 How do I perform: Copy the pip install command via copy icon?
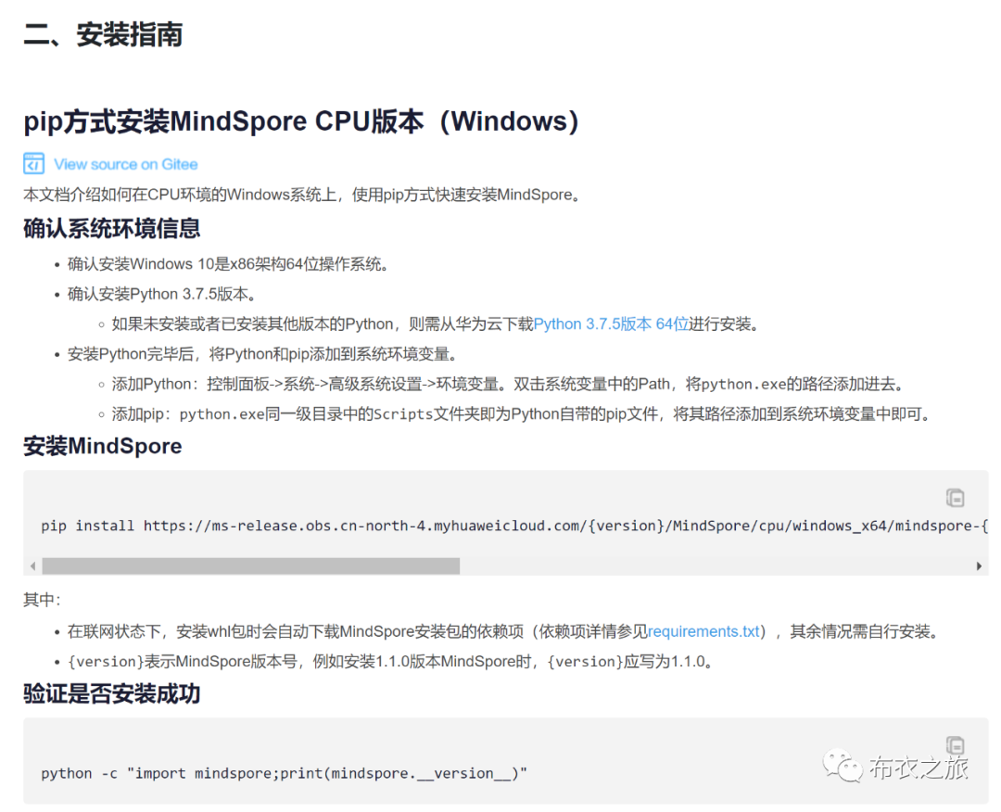pos(955,497)
